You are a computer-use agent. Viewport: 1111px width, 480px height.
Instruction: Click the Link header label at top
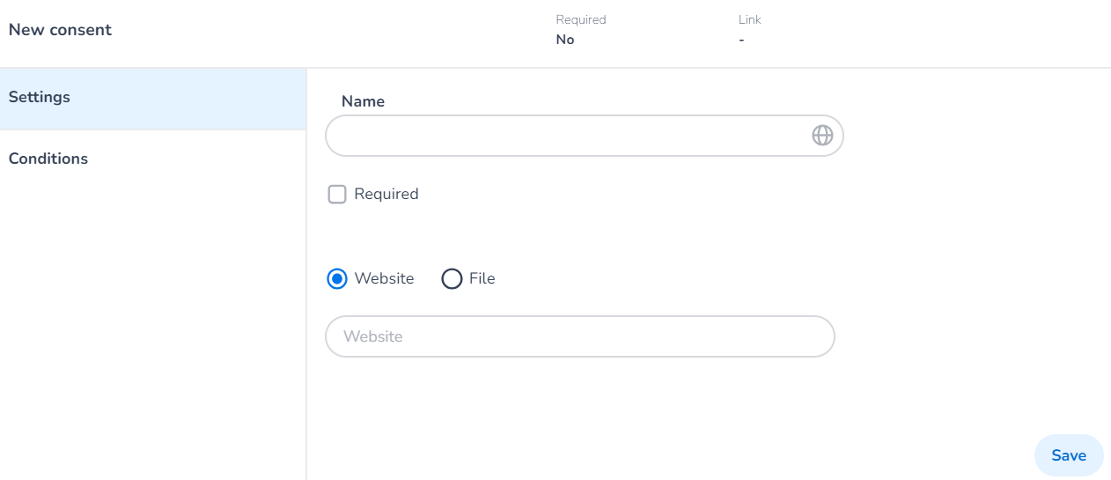click(750, 19)
